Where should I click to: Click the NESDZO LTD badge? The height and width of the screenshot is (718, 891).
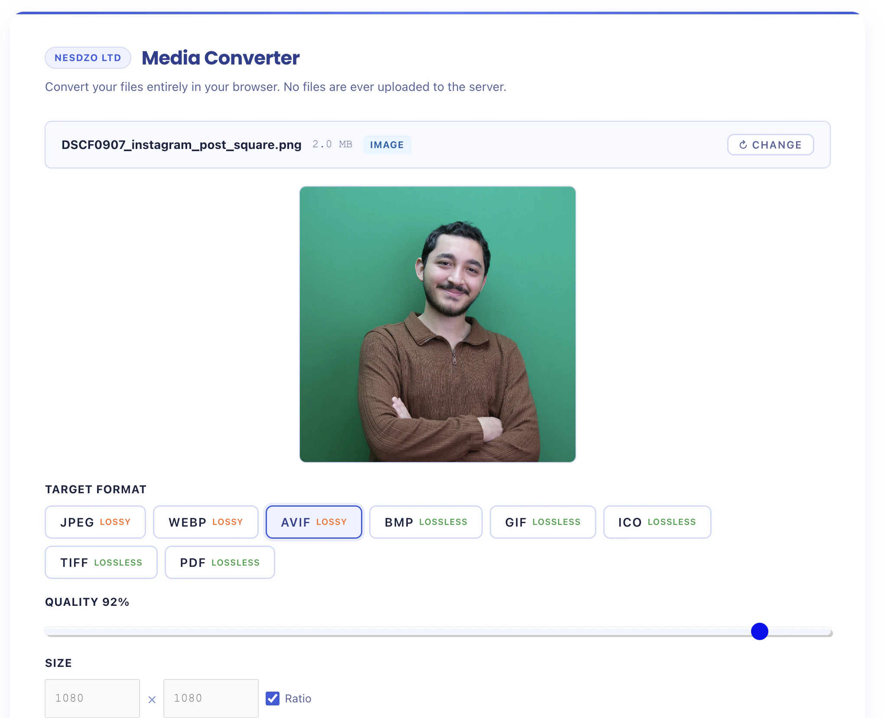[88, 58]
